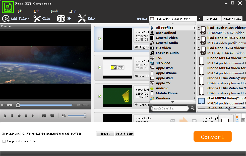Expand the Apple iPhone submenu arrow
The height and width of the screenshot is (156, 246).
195,73
